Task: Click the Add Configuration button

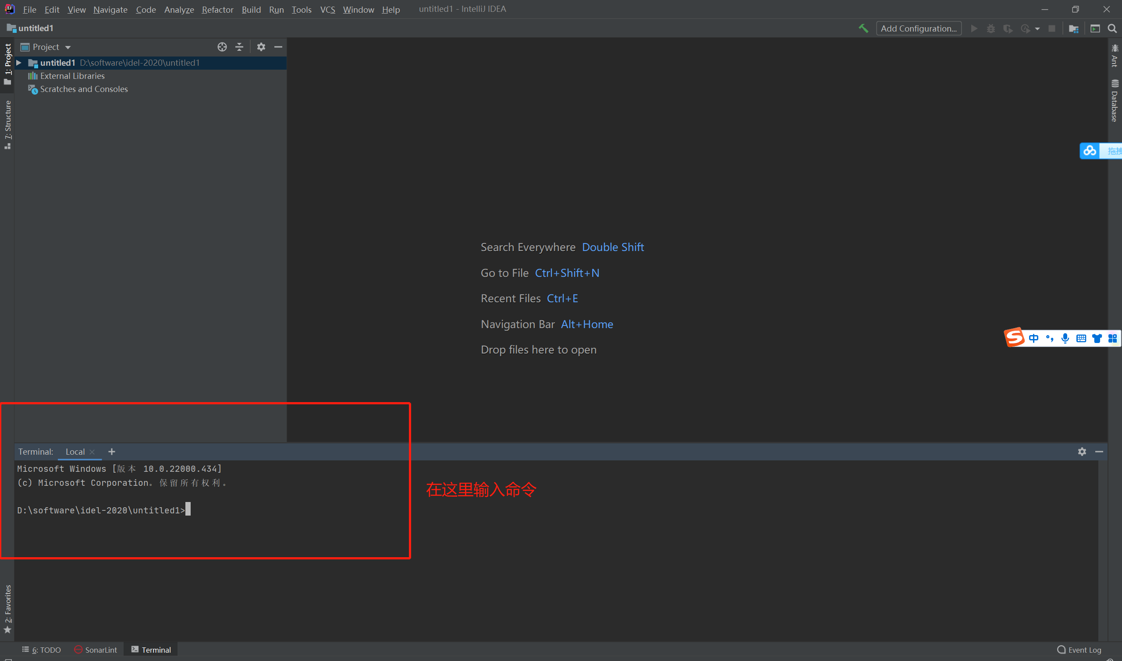Action: pos(918,28)
